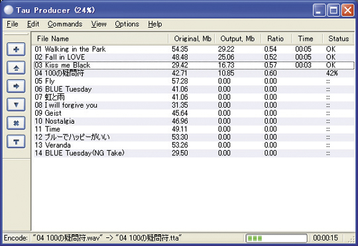Click the eject-style up arrow sidebar button
Screen dimensions: 358x246
pyautogui.click(x=16, y=67)
